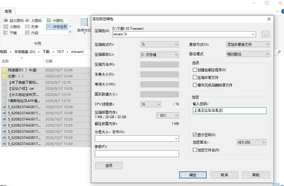The image size is (284, 186).
Task: Open the AES-256 encryption method dropdown
Action: pos(251,142)
